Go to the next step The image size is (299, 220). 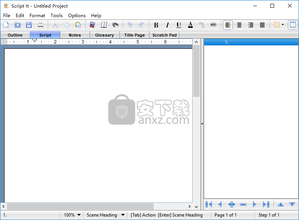tap(254, 204)
